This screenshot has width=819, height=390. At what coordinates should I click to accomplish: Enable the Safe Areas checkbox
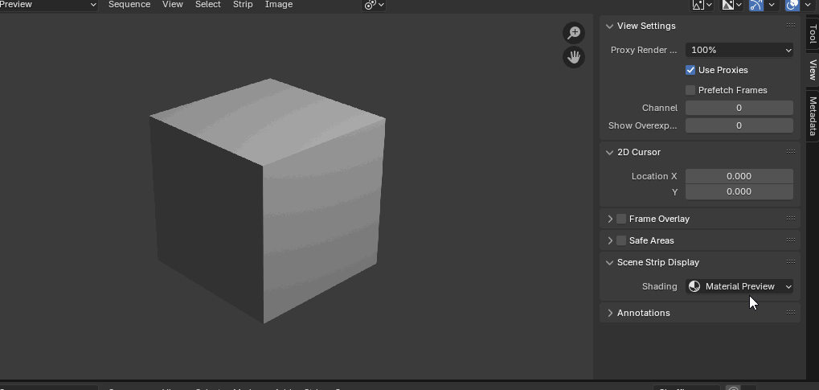click(621, 240)
